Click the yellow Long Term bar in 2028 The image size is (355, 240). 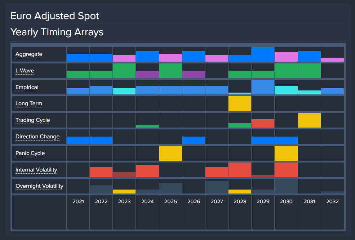[240, 104]
